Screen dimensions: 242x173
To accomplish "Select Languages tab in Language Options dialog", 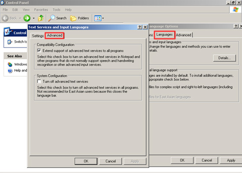I will [x=164, y=35].
